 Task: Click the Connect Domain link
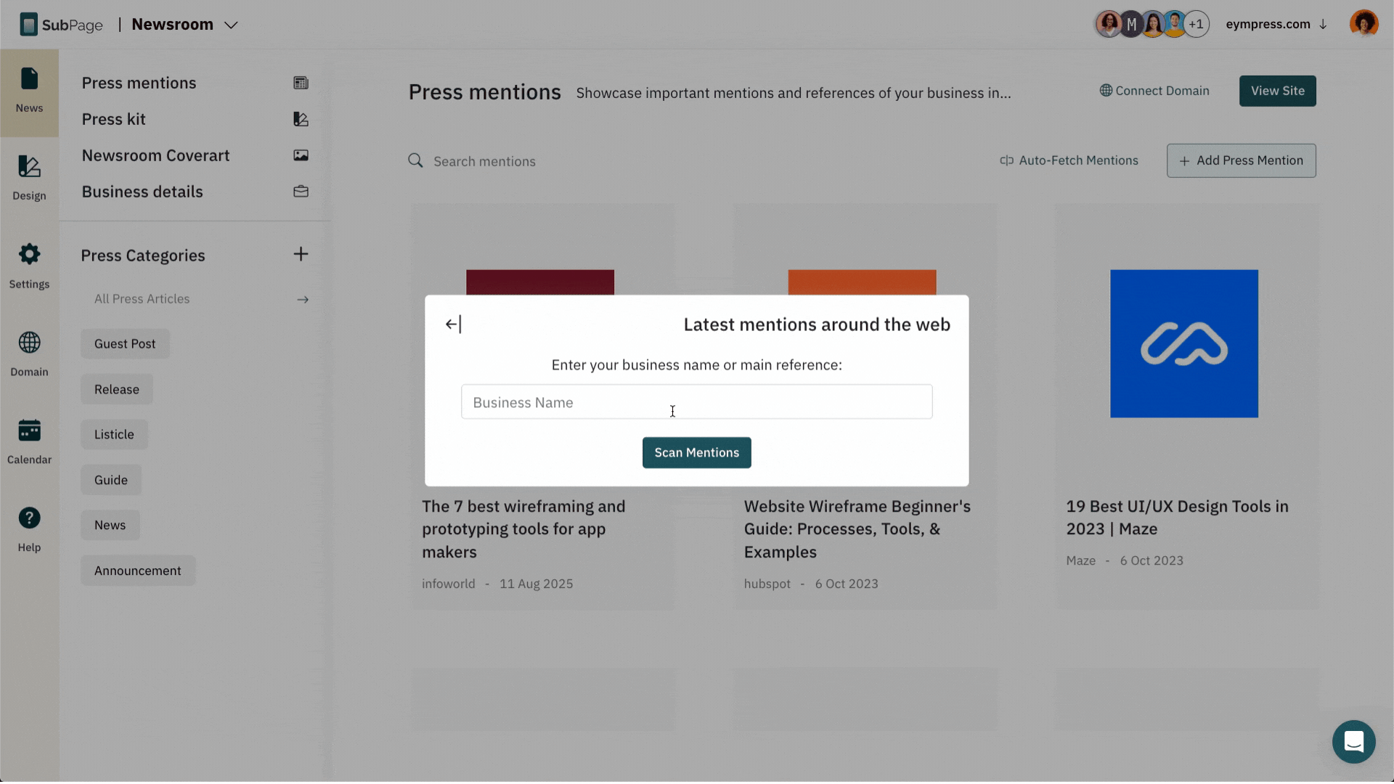point(1154,91)
